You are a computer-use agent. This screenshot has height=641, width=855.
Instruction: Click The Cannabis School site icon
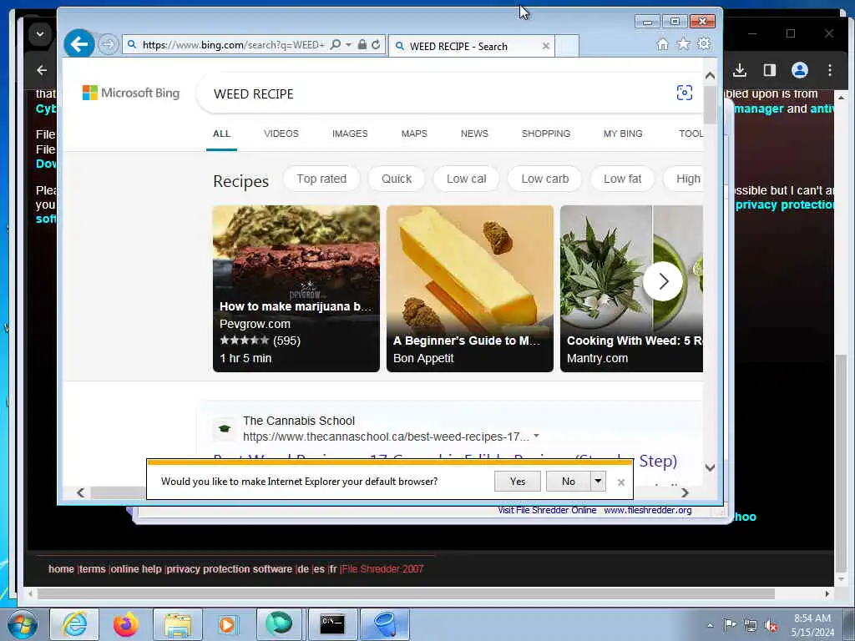224,428
